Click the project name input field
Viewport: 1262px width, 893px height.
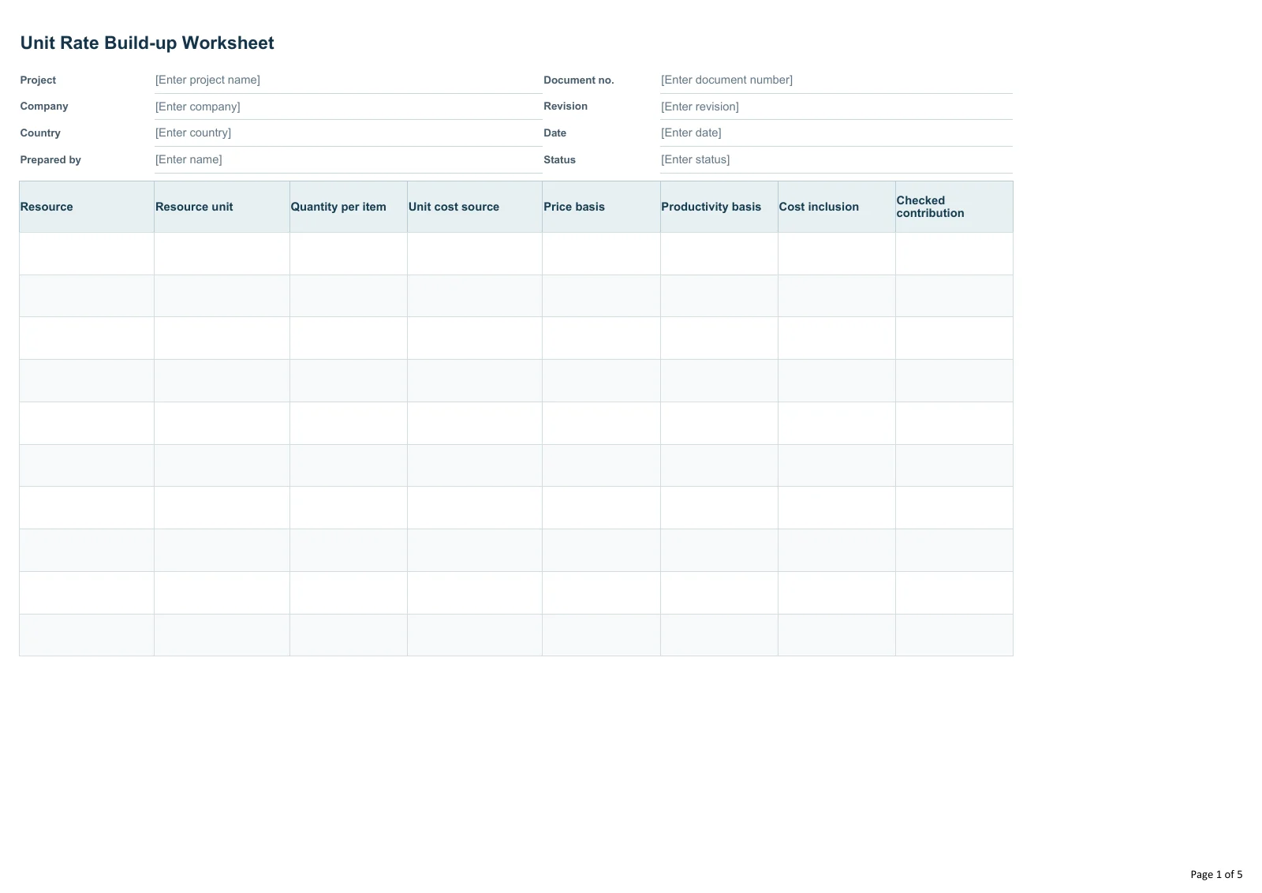point(348,80)
